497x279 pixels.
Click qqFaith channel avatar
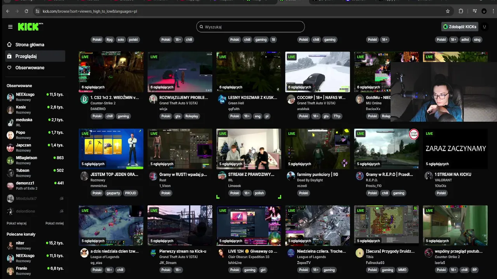point(222,100)
